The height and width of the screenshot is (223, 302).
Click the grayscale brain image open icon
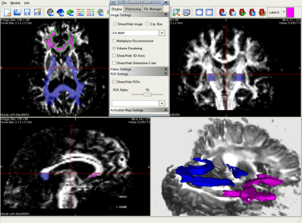click(x=51, y=12)
